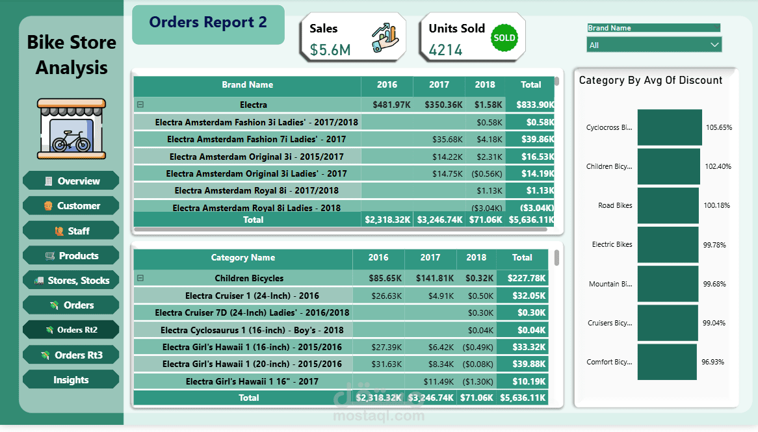
Task: Click the Staff person icon
Action: [59, 231]
